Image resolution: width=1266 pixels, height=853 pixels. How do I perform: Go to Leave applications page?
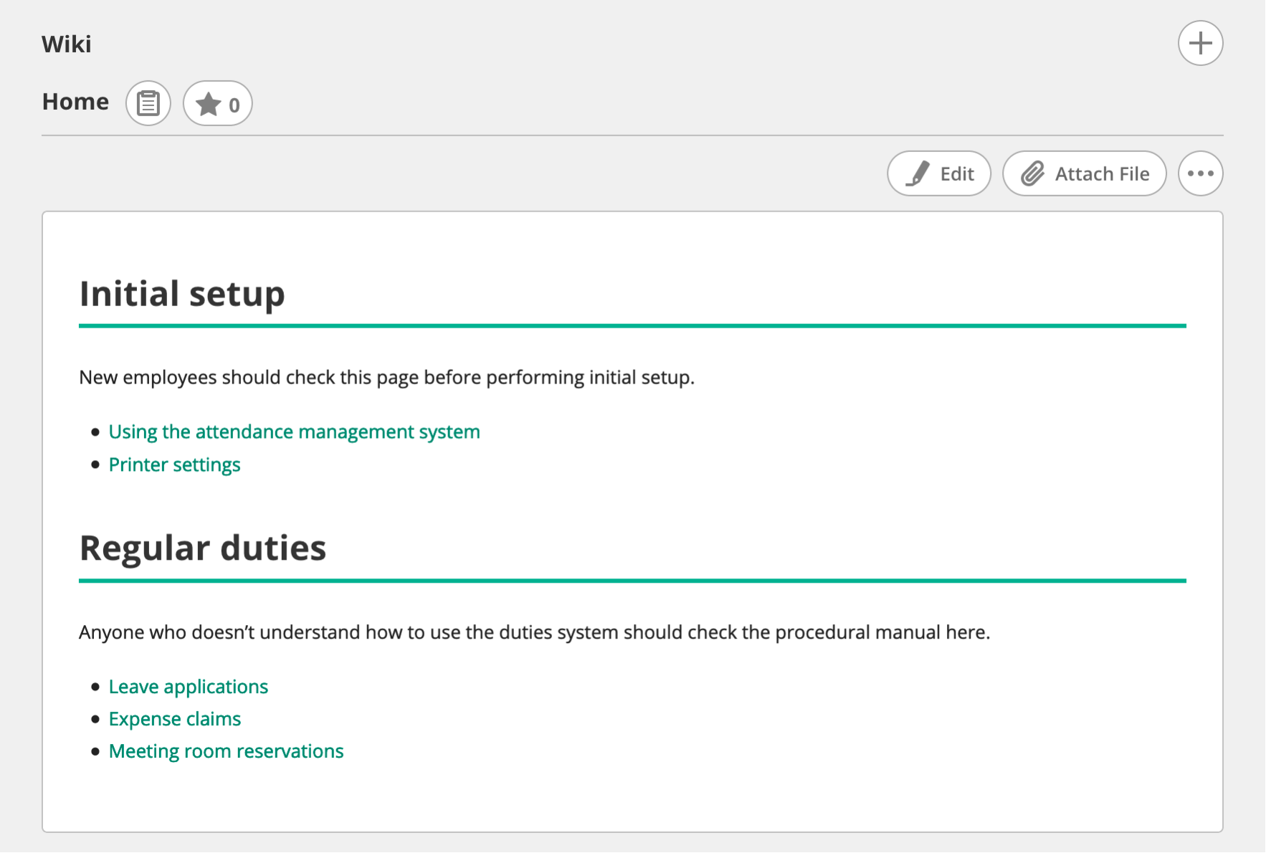tap(188, 687)
